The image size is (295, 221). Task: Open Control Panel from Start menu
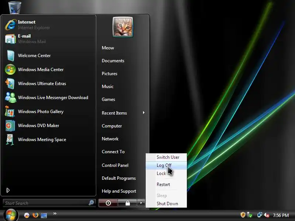coord(115,165)
